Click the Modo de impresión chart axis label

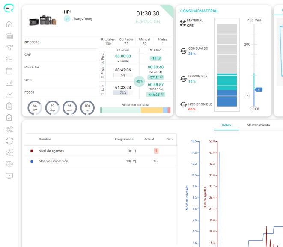click(187, 198)
